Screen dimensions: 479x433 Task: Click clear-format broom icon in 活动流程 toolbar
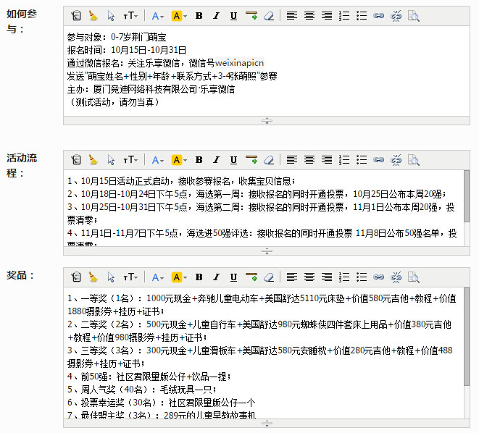coord(93,159)
